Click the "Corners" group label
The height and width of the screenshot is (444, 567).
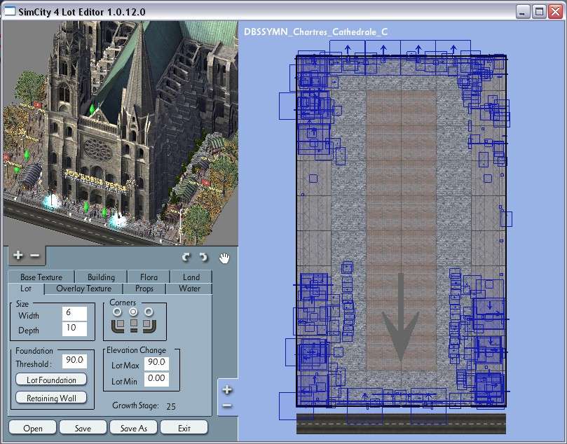point(123,303)
